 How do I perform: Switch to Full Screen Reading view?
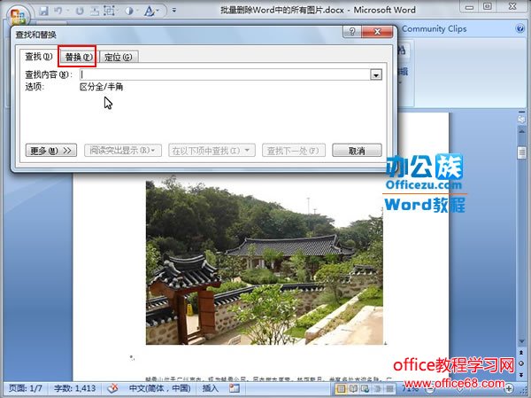pos(353,388)
